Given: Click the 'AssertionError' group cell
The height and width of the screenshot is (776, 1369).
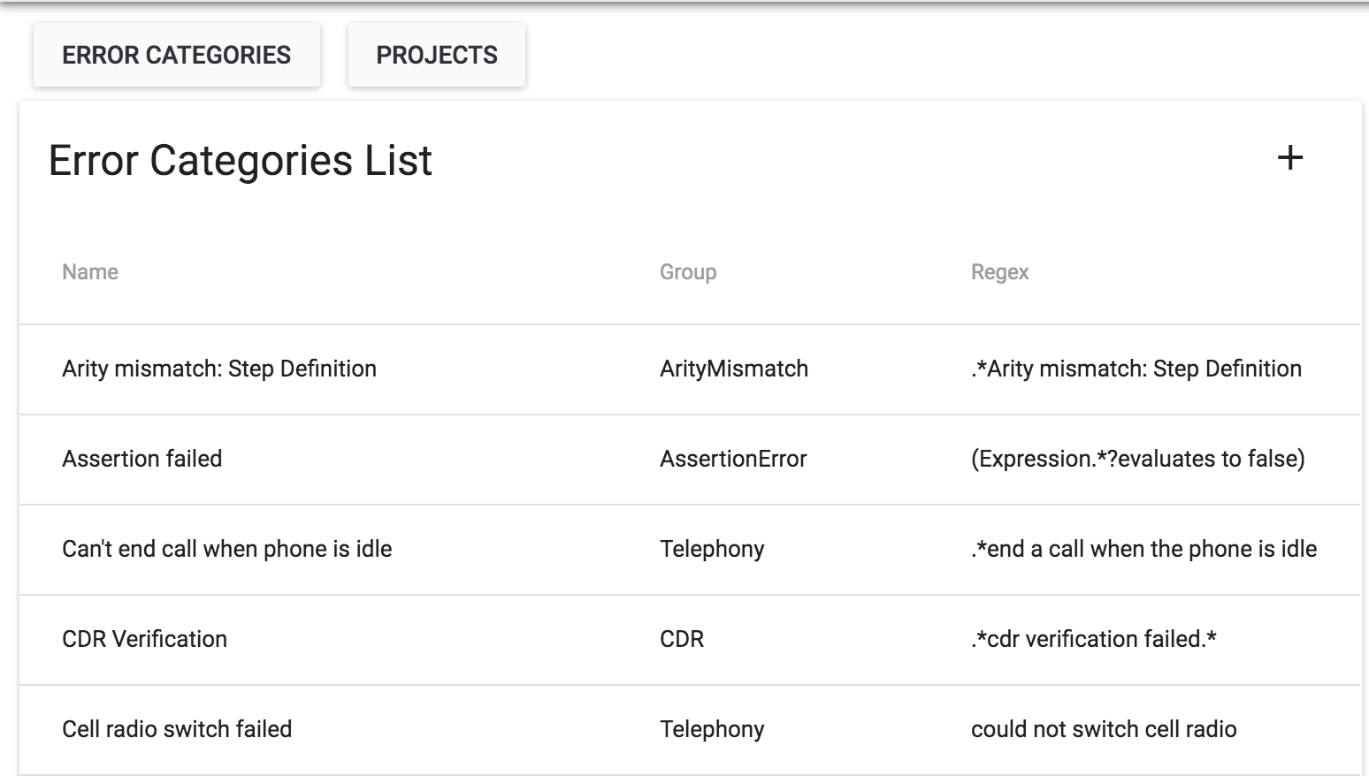Looking at the screenshot, I should pyautogui.click(x=733, y=459).
